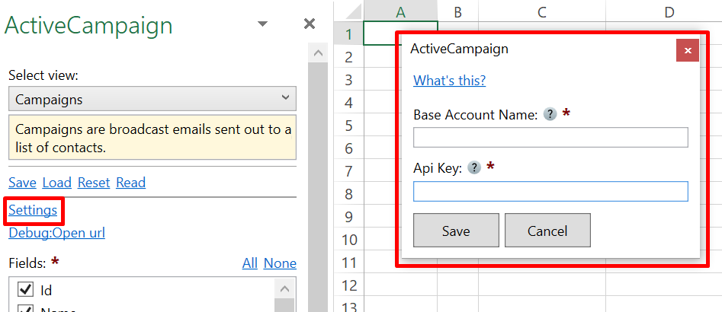The image size is (722, 312).
Task: Open the What's this? help link
Action: 449,81
